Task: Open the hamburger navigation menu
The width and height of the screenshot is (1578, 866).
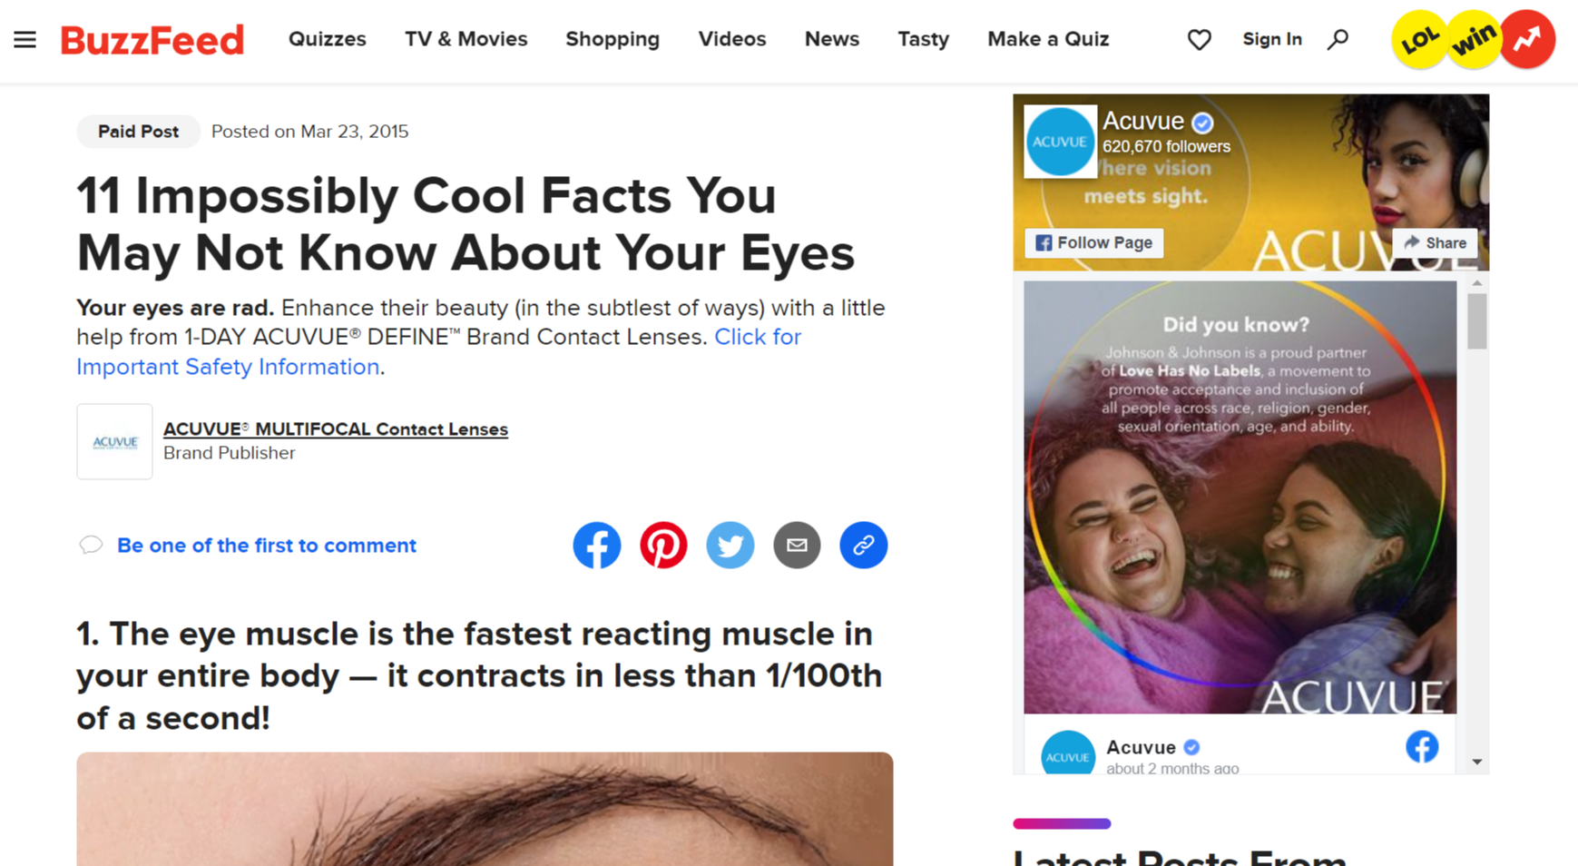Action: pyautogui.click(x=25, y=40)
